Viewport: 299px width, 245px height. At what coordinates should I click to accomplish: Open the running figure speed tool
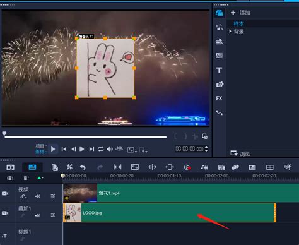[288, 167]
